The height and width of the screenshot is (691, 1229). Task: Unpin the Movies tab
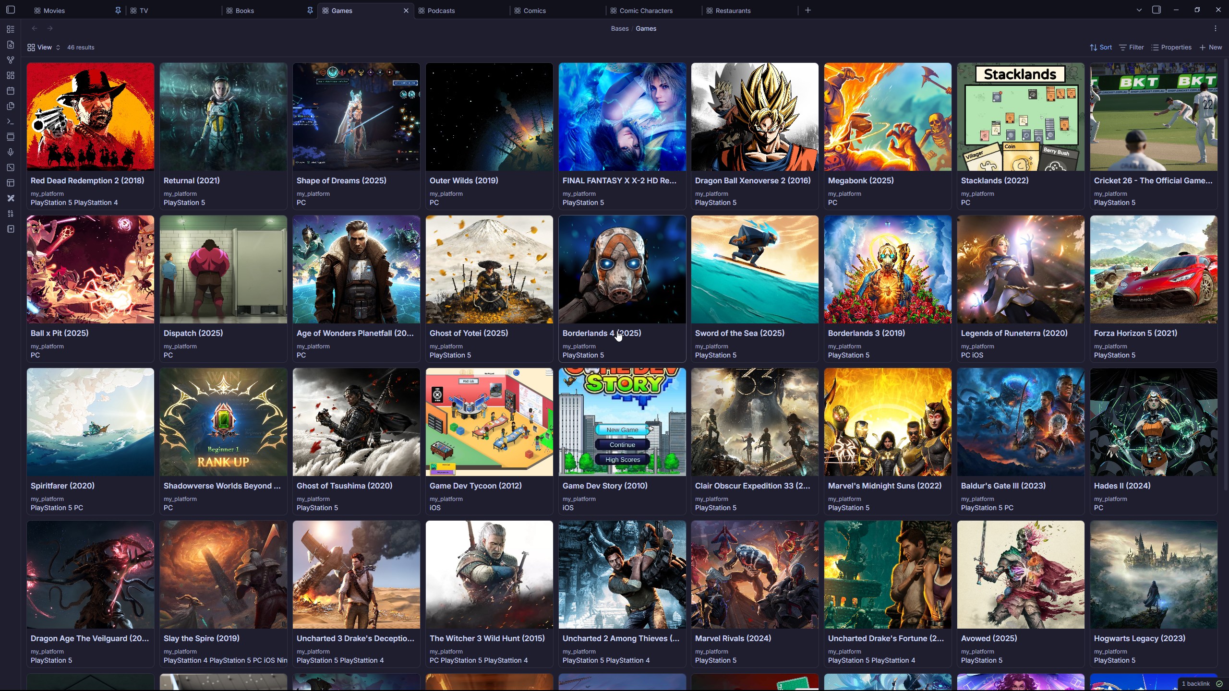pos(118,10)
